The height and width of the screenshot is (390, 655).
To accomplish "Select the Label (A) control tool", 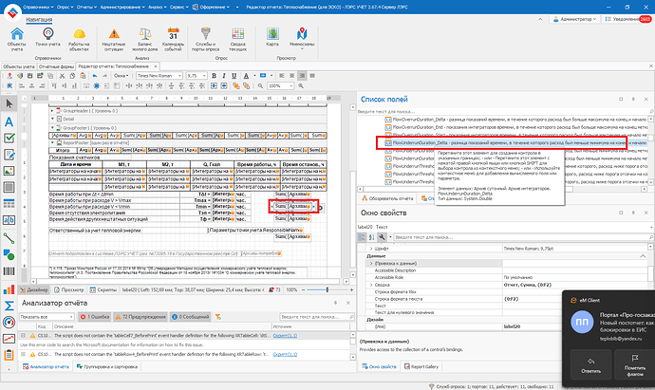I will pos(9,121).
